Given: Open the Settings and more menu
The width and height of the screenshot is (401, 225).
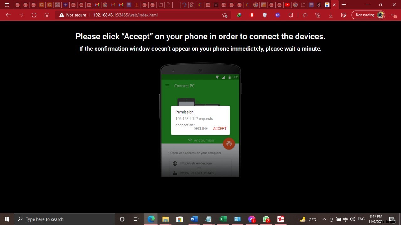Looking at the screenshot, I should (392, 15).
